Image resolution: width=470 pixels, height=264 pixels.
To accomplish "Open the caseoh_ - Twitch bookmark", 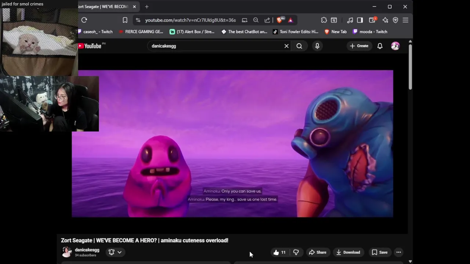I will click(95, 32).
